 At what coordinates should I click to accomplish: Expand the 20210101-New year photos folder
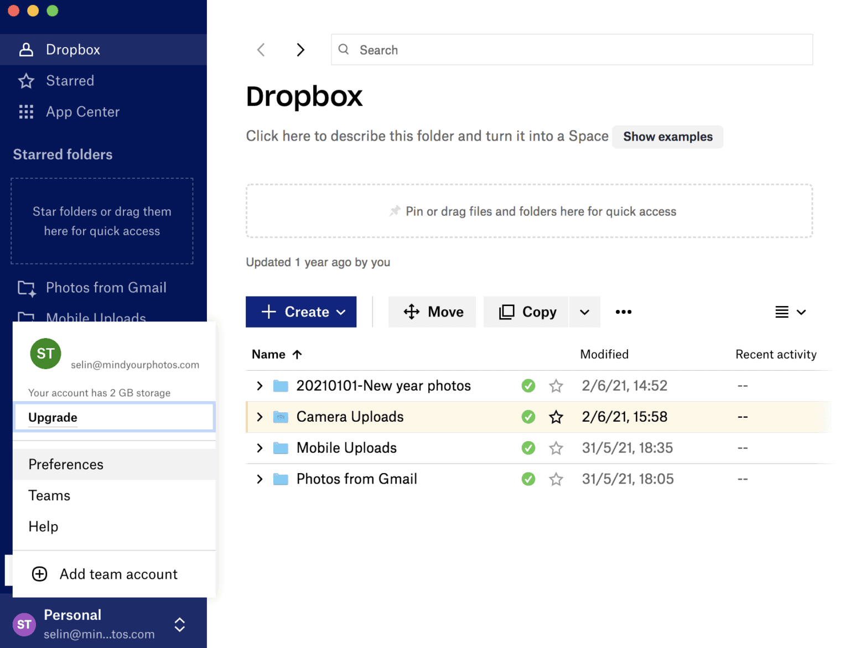260,386
